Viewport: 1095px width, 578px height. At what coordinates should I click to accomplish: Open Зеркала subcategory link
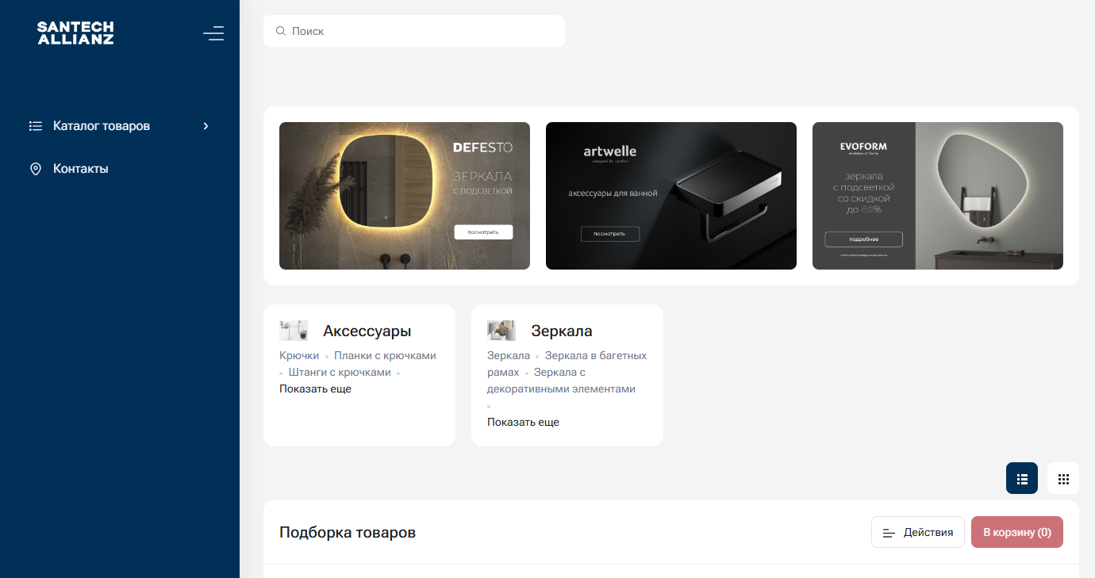509,356
